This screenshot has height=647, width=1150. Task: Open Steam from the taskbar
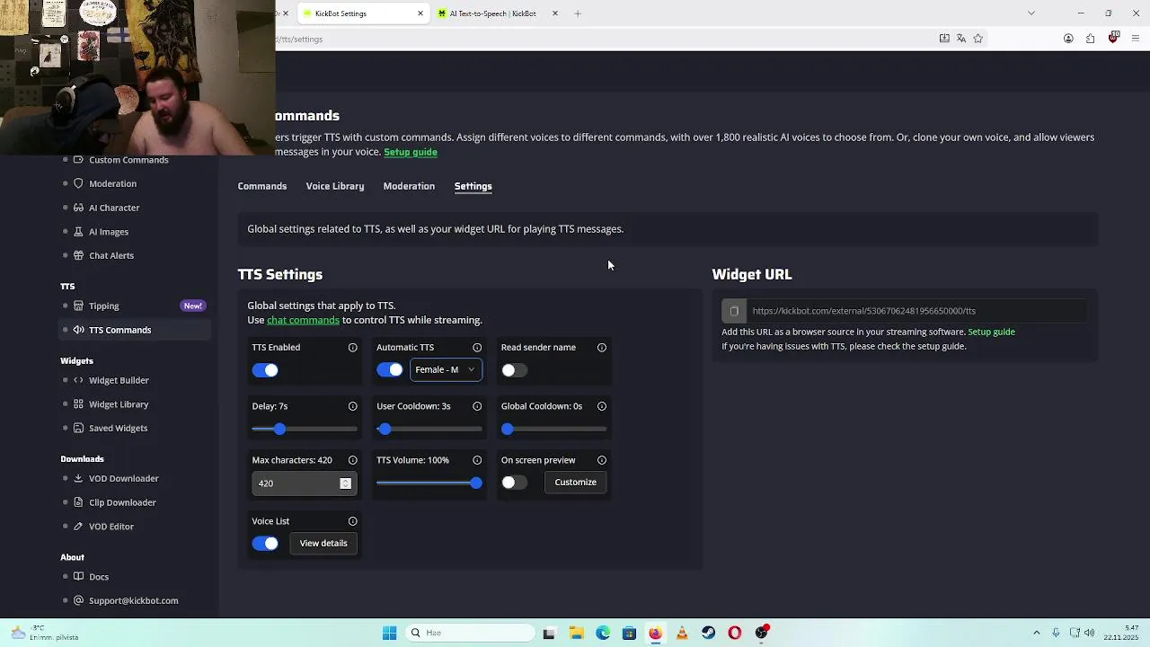pyautogui.click(x=708, y=633)
